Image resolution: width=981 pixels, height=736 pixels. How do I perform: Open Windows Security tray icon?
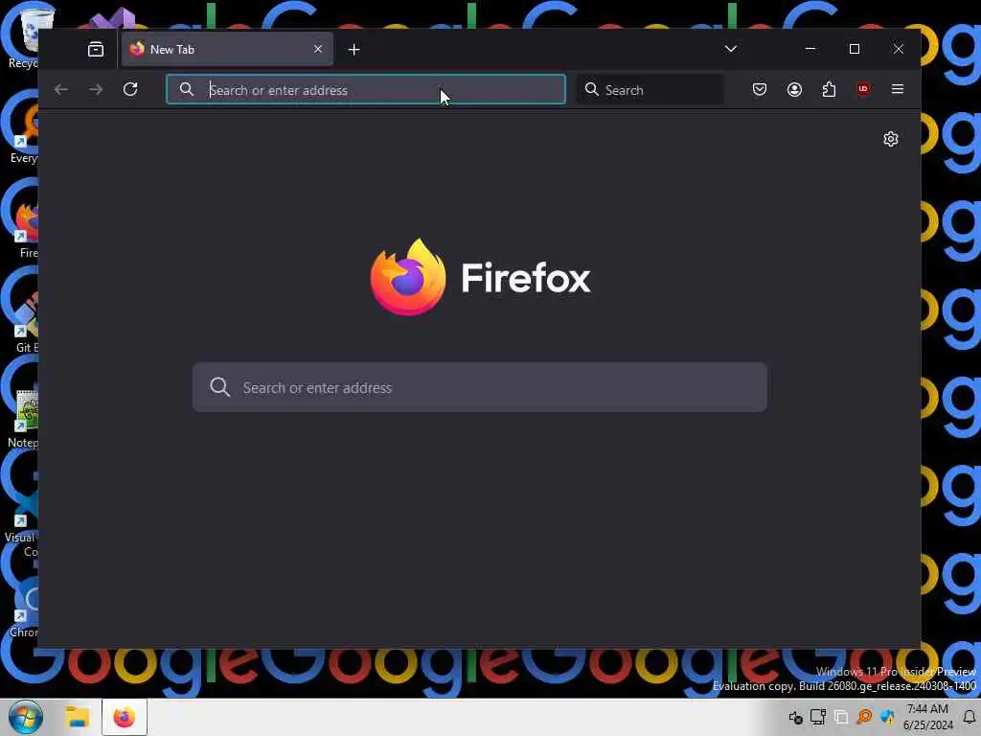pyautogui.click(x=887, y=717)
